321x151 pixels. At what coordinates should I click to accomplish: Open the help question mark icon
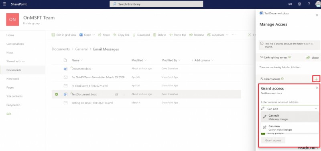pyautogui.click(x=309, y=4)
